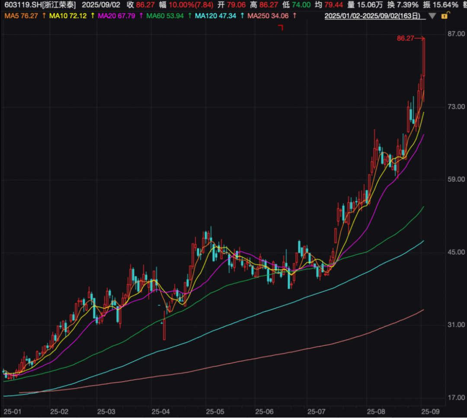This screenshot has width=467, height=418.
Task: Click the 17.00 price axis label
Action: pos(456,398)
